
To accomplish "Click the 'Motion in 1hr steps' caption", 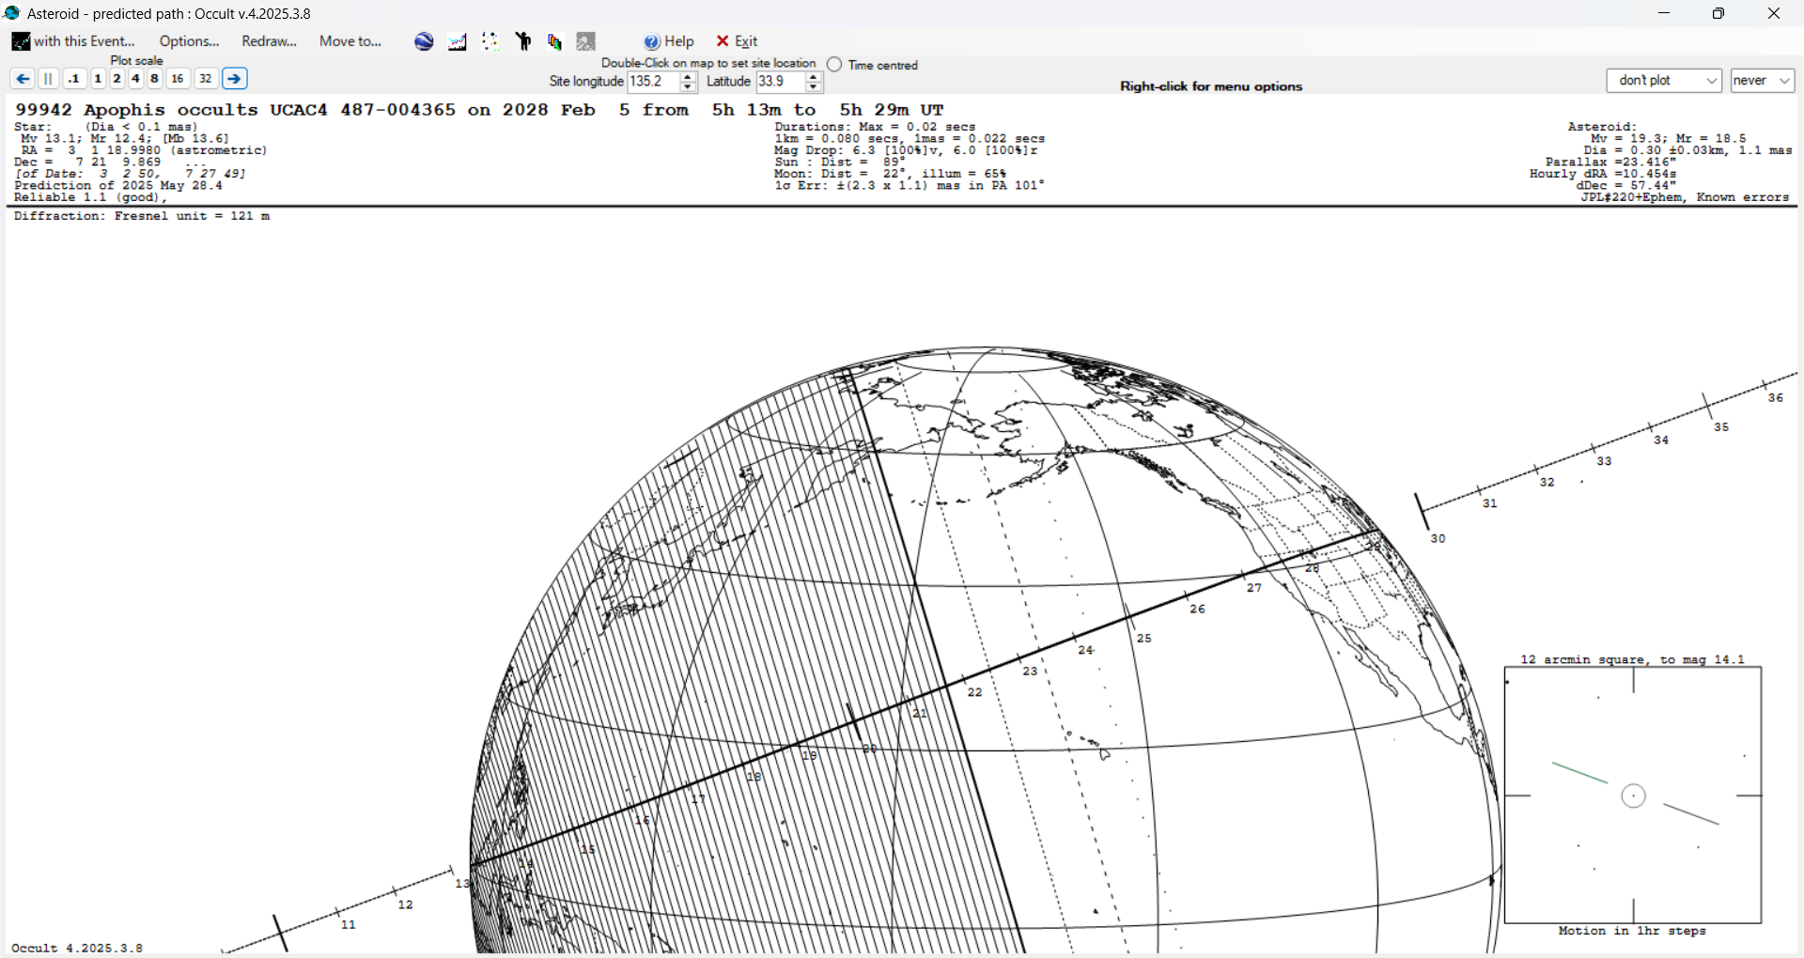I will click(x=1632, y=932).
